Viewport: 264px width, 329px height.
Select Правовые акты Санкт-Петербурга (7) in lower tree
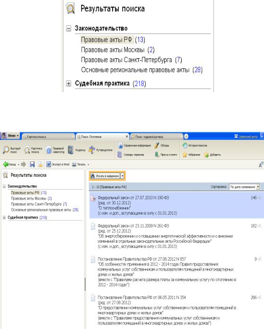tap(39, 204)
